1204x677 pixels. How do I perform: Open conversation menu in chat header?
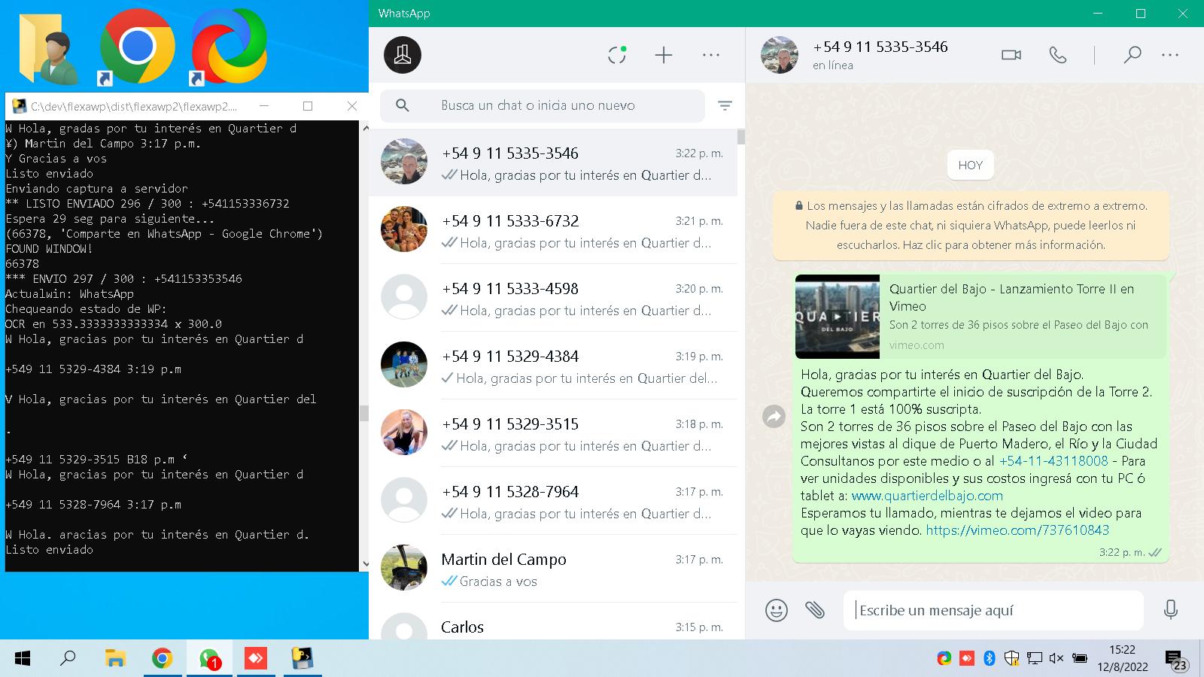1170,55
